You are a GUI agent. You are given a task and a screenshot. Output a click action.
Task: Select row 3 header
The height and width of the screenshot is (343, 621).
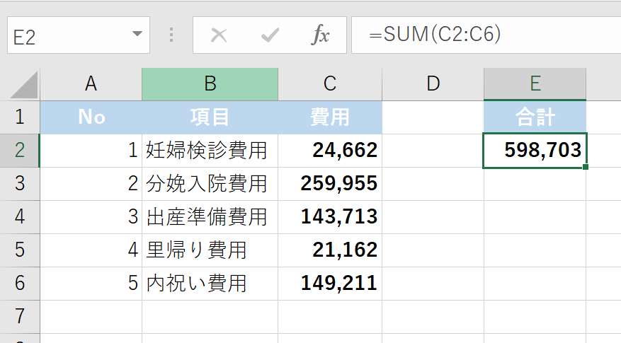point(19,184)
